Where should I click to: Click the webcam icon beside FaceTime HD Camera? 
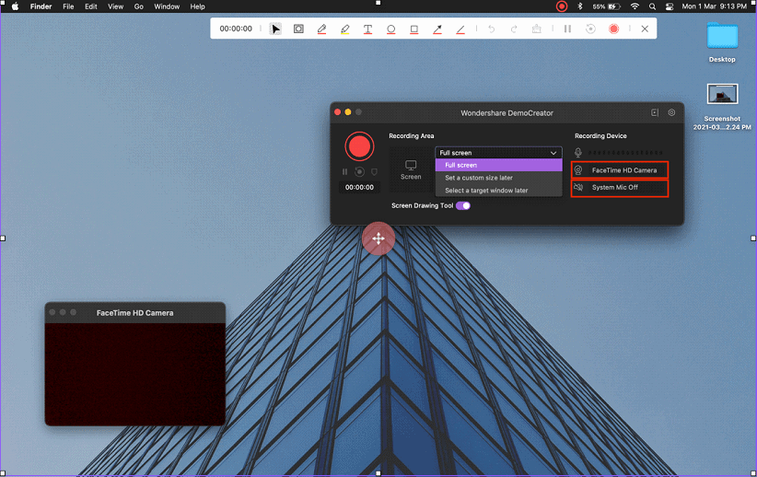[578, 170]
